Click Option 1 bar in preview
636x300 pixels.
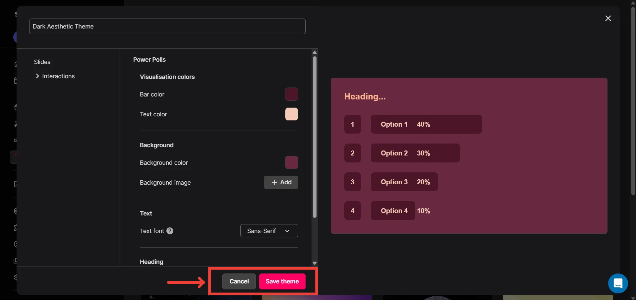pos(426,124)
